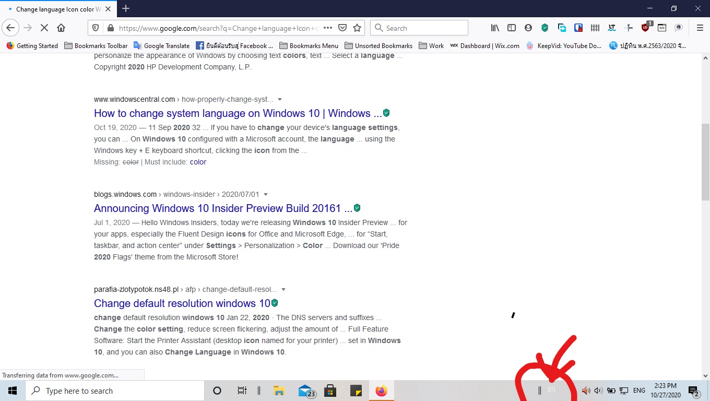The width and height of the screenshot is (710, 401).
Task: Open Sticky Notes from taskbar
Action: 356,391
